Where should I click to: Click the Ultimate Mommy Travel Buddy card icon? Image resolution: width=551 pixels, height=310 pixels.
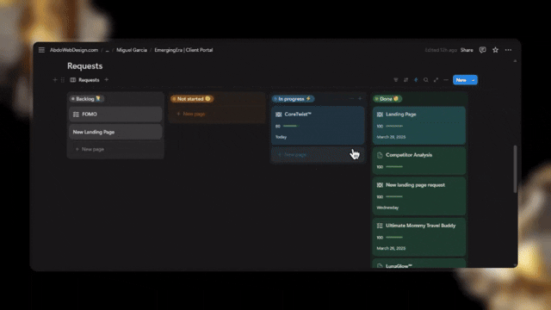tap(380, 226)
